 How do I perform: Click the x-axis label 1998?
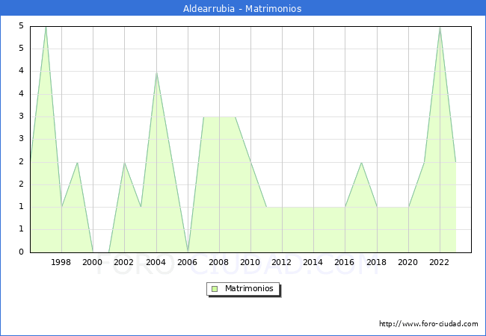pos(61,262)
